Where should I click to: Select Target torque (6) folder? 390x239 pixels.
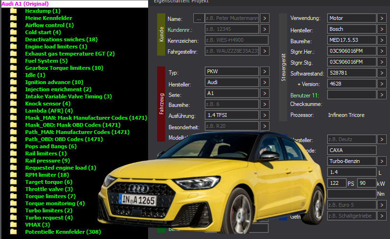tap(49, 182)
